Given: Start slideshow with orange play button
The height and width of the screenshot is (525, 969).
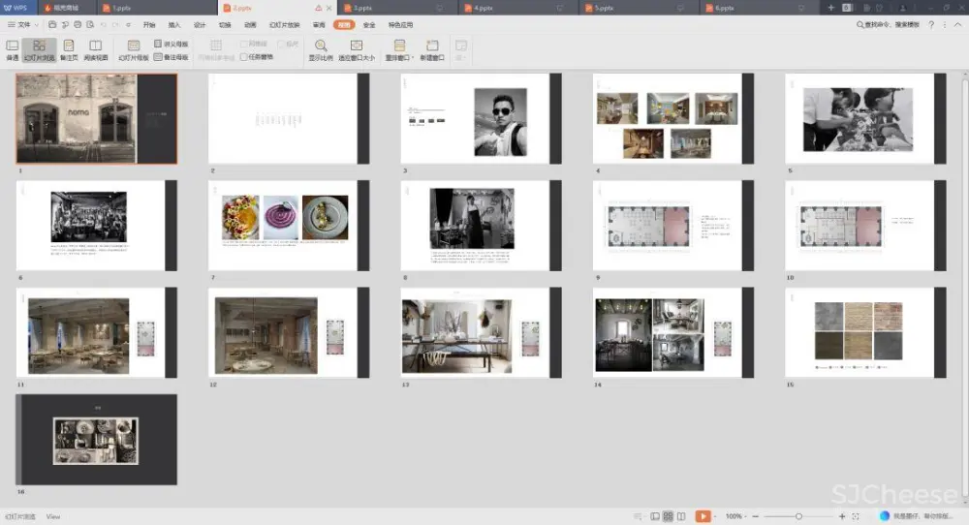Looking at the screenshot, I should coord(703,516).
